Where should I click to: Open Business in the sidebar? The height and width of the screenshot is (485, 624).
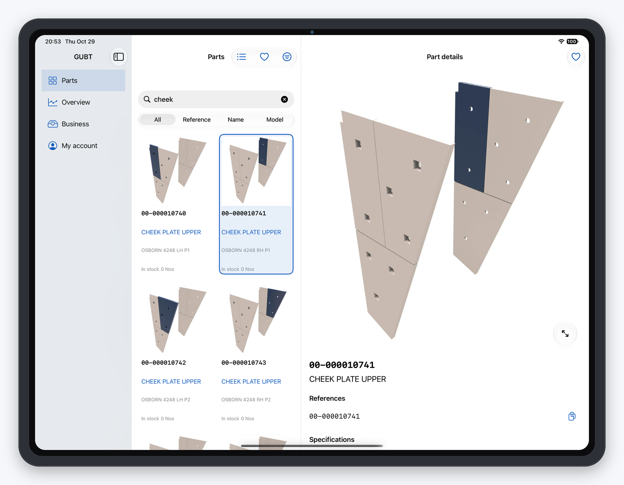coord(83,124)
